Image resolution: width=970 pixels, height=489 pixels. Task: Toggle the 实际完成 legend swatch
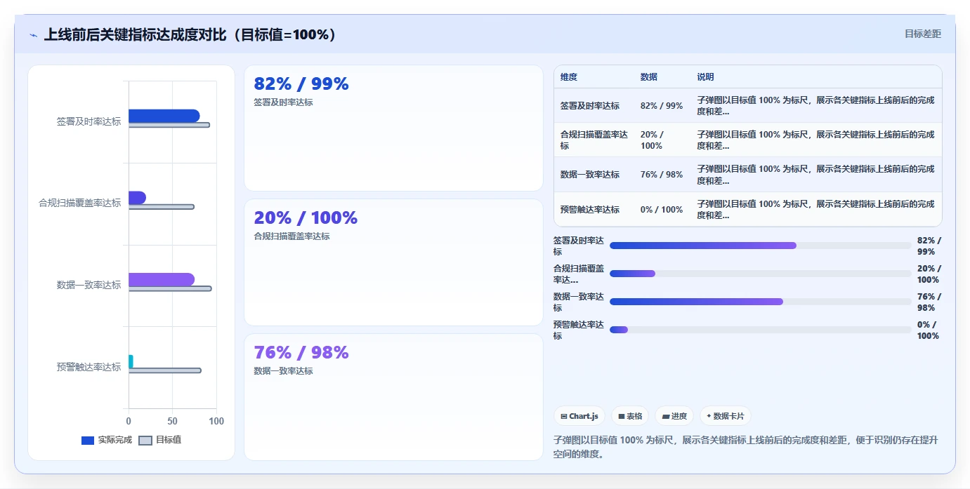point(88,441)
